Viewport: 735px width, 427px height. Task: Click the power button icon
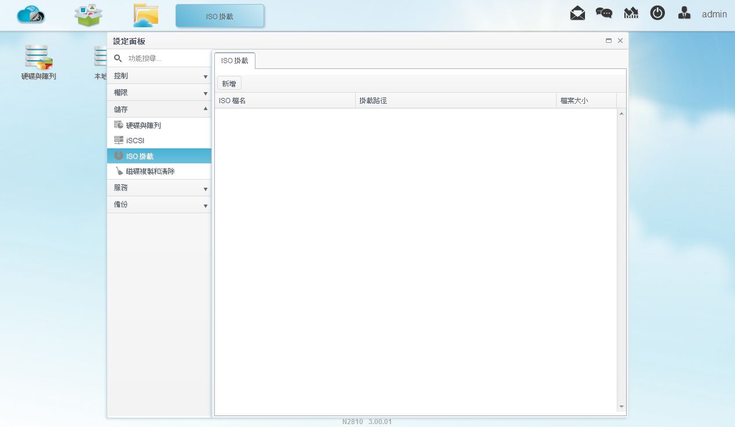[657, 13]
